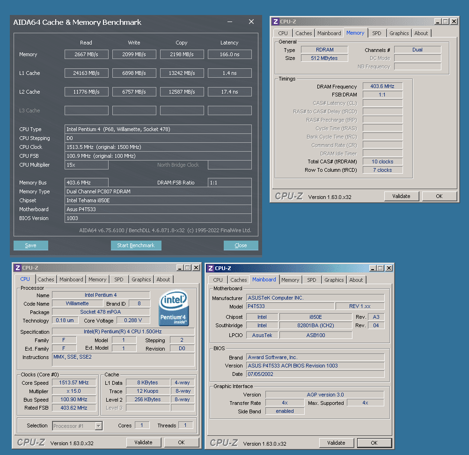Click the Memory Write value '2099 MB/s'
This screenshot has height=455, width=469.
tap(134, 54)
